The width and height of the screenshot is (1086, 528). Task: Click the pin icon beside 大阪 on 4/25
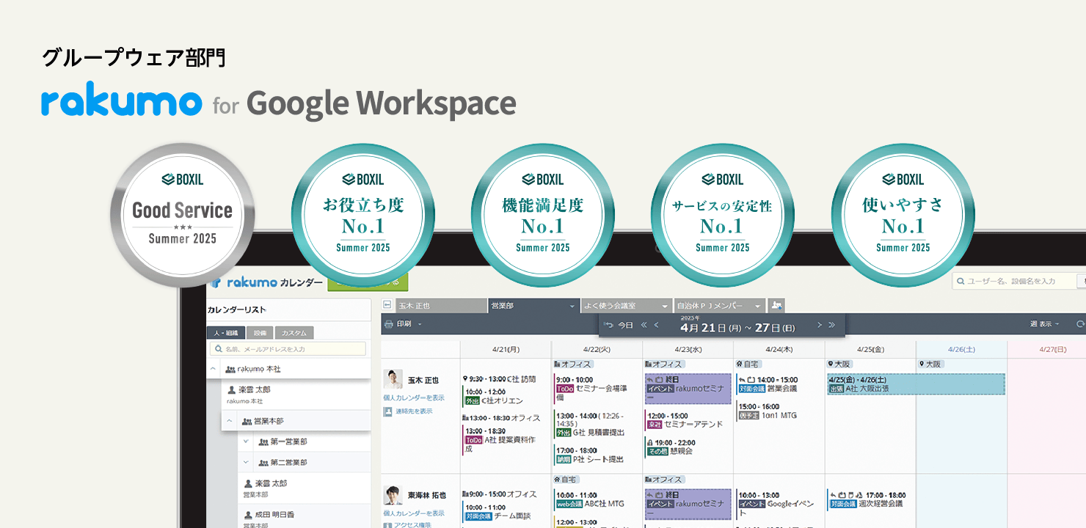830,364
